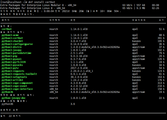The height and width of the screenshot is (120, 167).
Task: Click size '51 k' in the certbot row
Action: (x=162, y=29)
